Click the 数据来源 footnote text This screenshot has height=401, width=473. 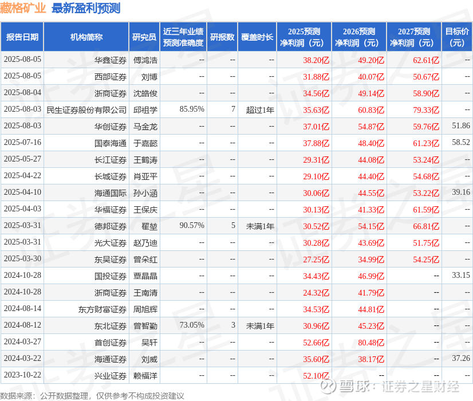[92, 396]
